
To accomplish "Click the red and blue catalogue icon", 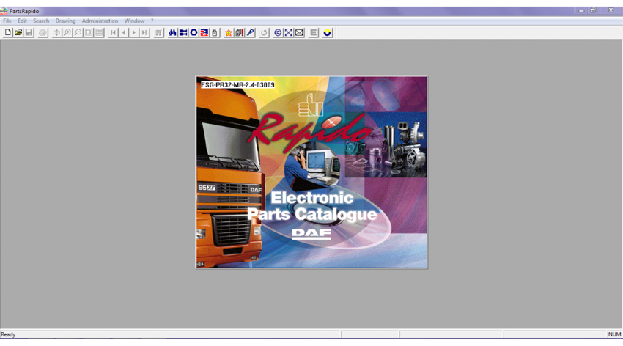I will [204, 32].
